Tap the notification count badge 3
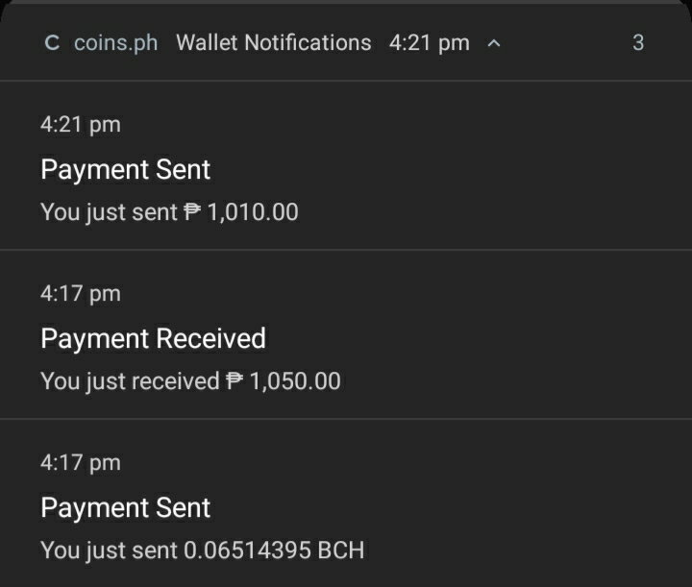This screenshot has width=692, height=587. pos(638,43)
